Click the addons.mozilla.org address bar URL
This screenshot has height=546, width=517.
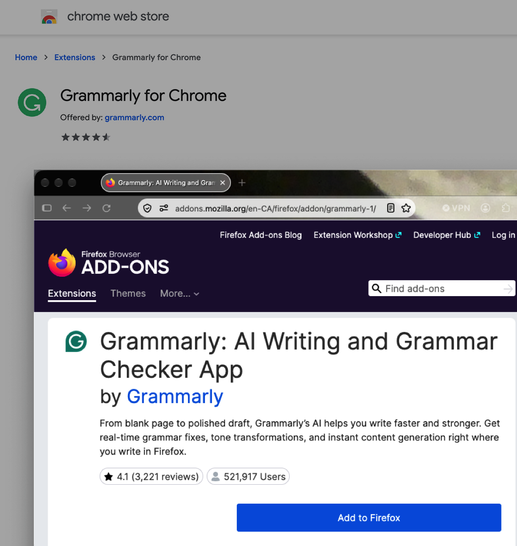click(275, 209)
